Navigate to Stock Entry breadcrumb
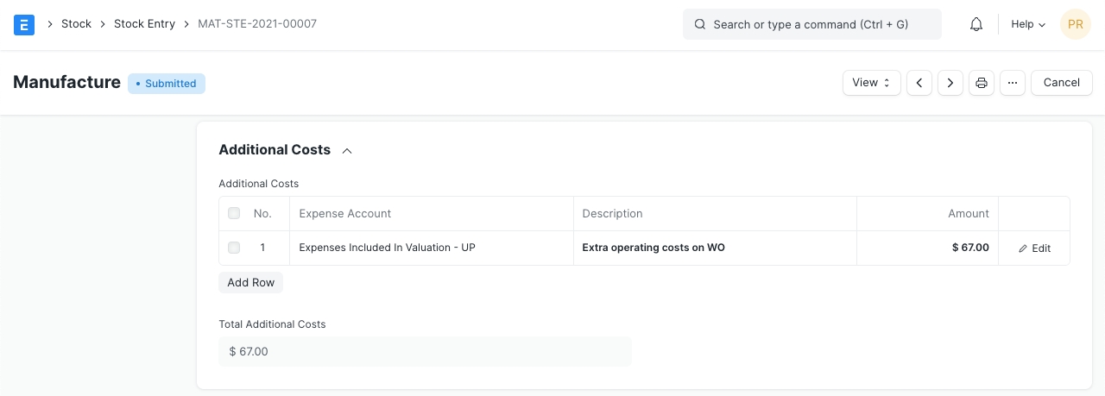Image resolution: width=1105 pixels, height=396 pixels. click(144, 24)
